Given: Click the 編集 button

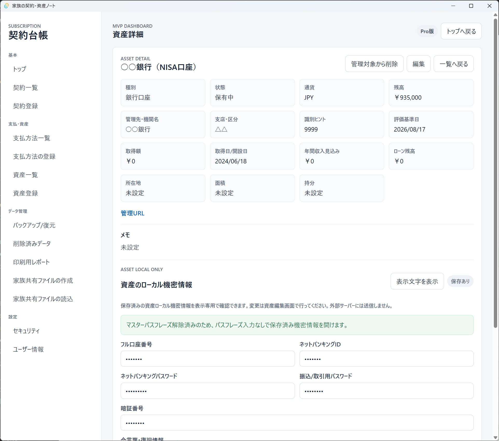Looking at the screenshot, I should pos(419,64).
